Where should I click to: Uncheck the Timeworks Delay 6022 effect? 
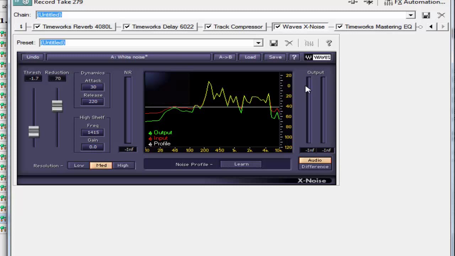127,27
